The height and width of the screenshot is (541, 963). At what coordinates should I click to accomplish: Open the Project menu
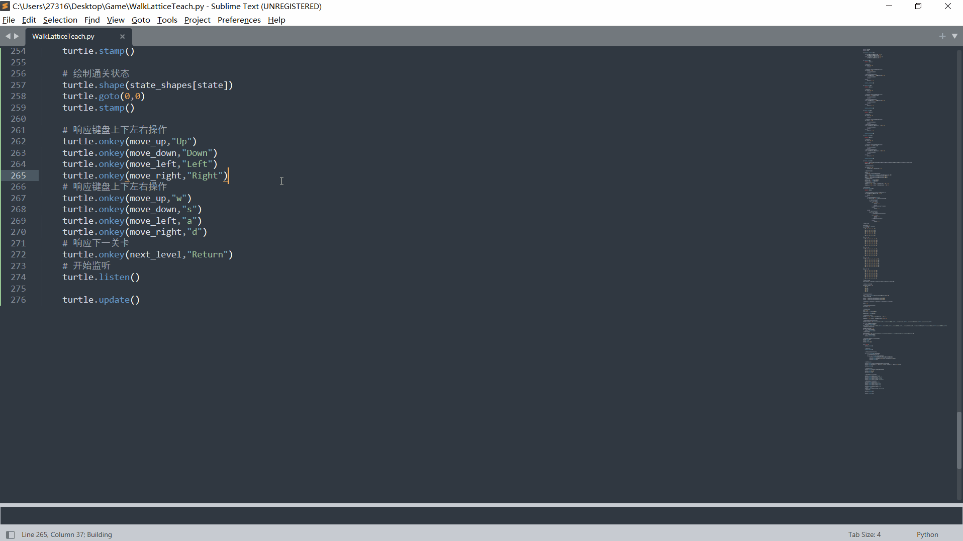(x=198, y=20)
